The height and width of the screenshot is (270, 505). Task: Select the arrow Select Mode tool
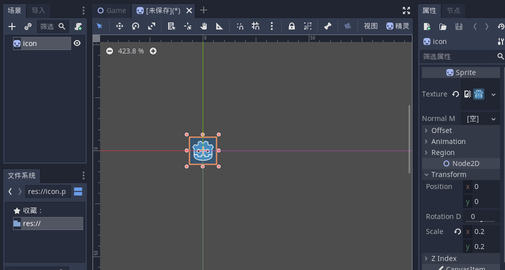pos(100,26)
